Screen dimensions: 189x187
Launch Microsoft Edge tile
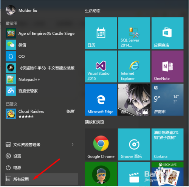(101, 100)
